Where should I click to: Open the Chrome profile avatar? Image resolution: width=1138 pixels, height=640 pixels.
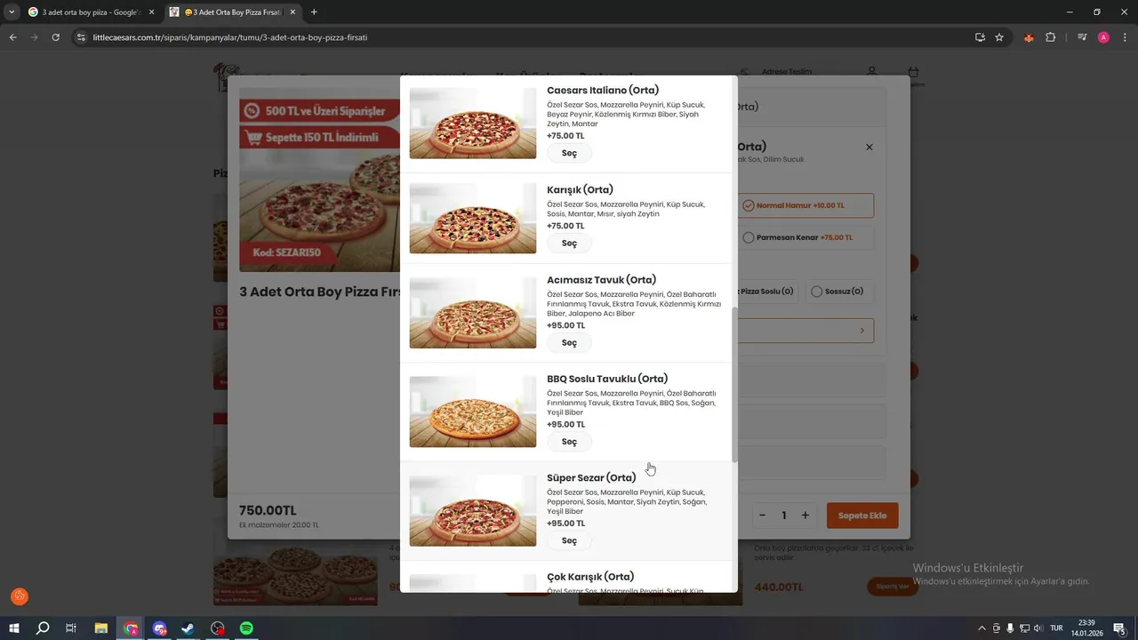[1103, 37]
